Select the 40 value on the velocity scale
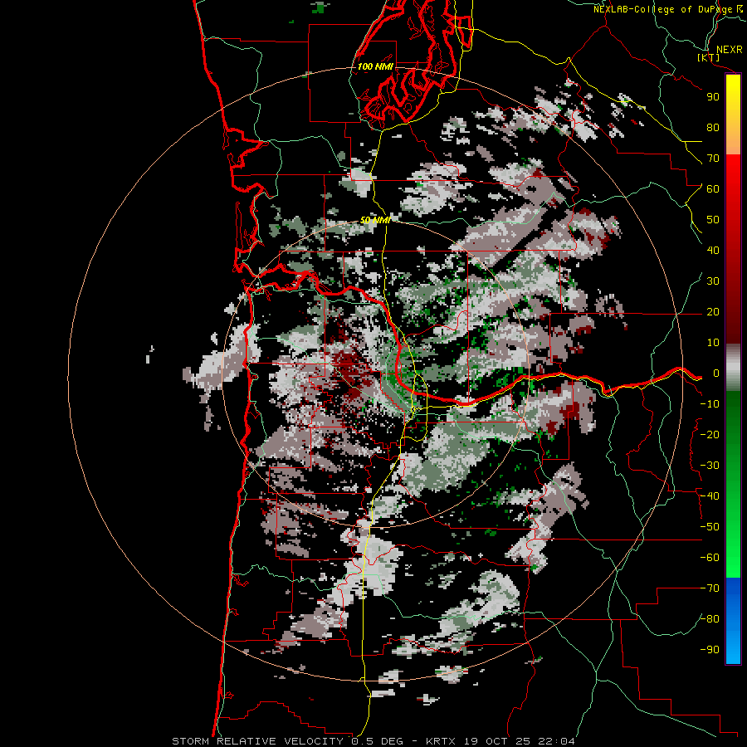The image size is (747, 747). (x=713, y=251)
